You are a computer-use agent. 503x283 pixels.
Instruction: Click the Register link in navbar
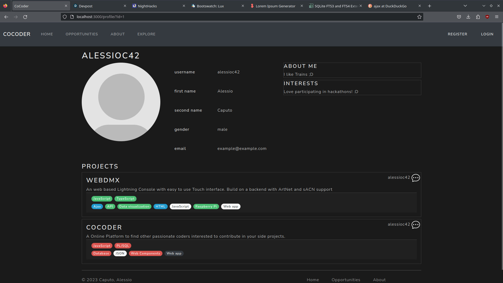point(457,34)
